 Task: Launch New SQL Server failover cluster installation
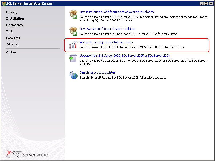pos(107,29)
